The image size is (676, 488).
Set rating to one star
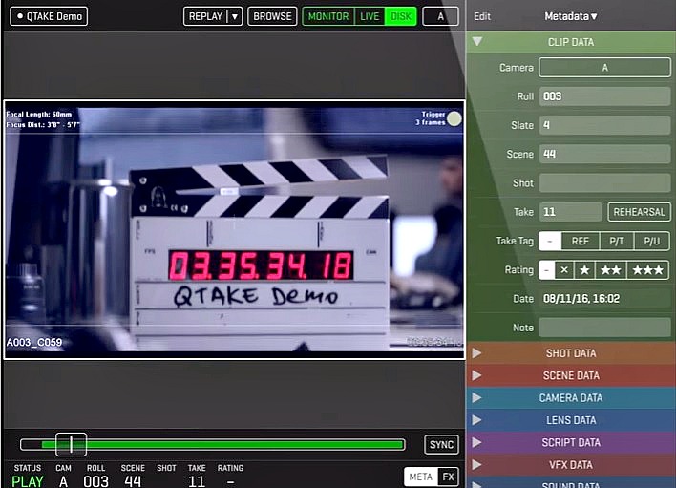tap(584, 270)
